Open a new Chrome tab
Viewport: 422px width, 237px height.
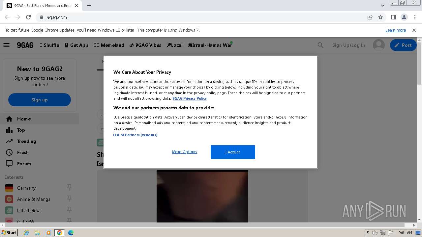point(89,6)
